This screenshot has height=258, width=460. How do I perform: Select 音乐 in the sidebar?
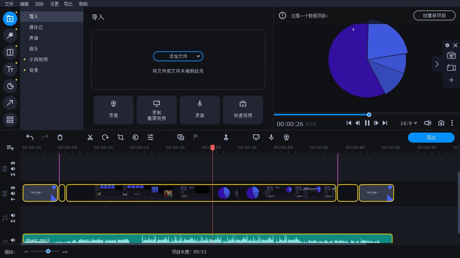[52, 49]
